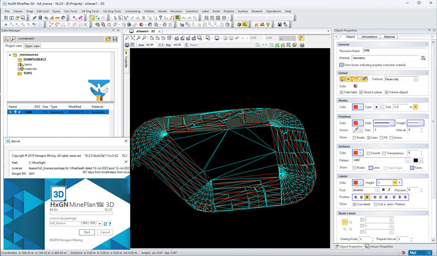Toggle Polylines Show Lines checkbox
The image size is (437, 256).
coord(368,138)
